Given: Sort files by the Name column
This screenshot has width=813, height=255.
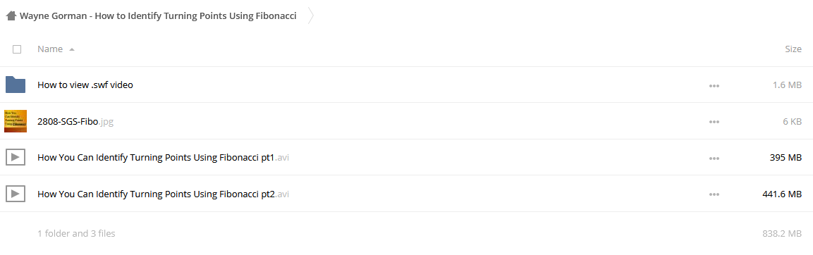Looking at the screenshot, I should 50,49.
